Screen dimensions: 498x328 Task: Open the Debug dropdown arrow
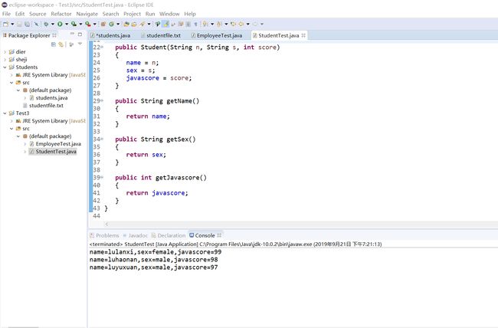tap(53, 25)
